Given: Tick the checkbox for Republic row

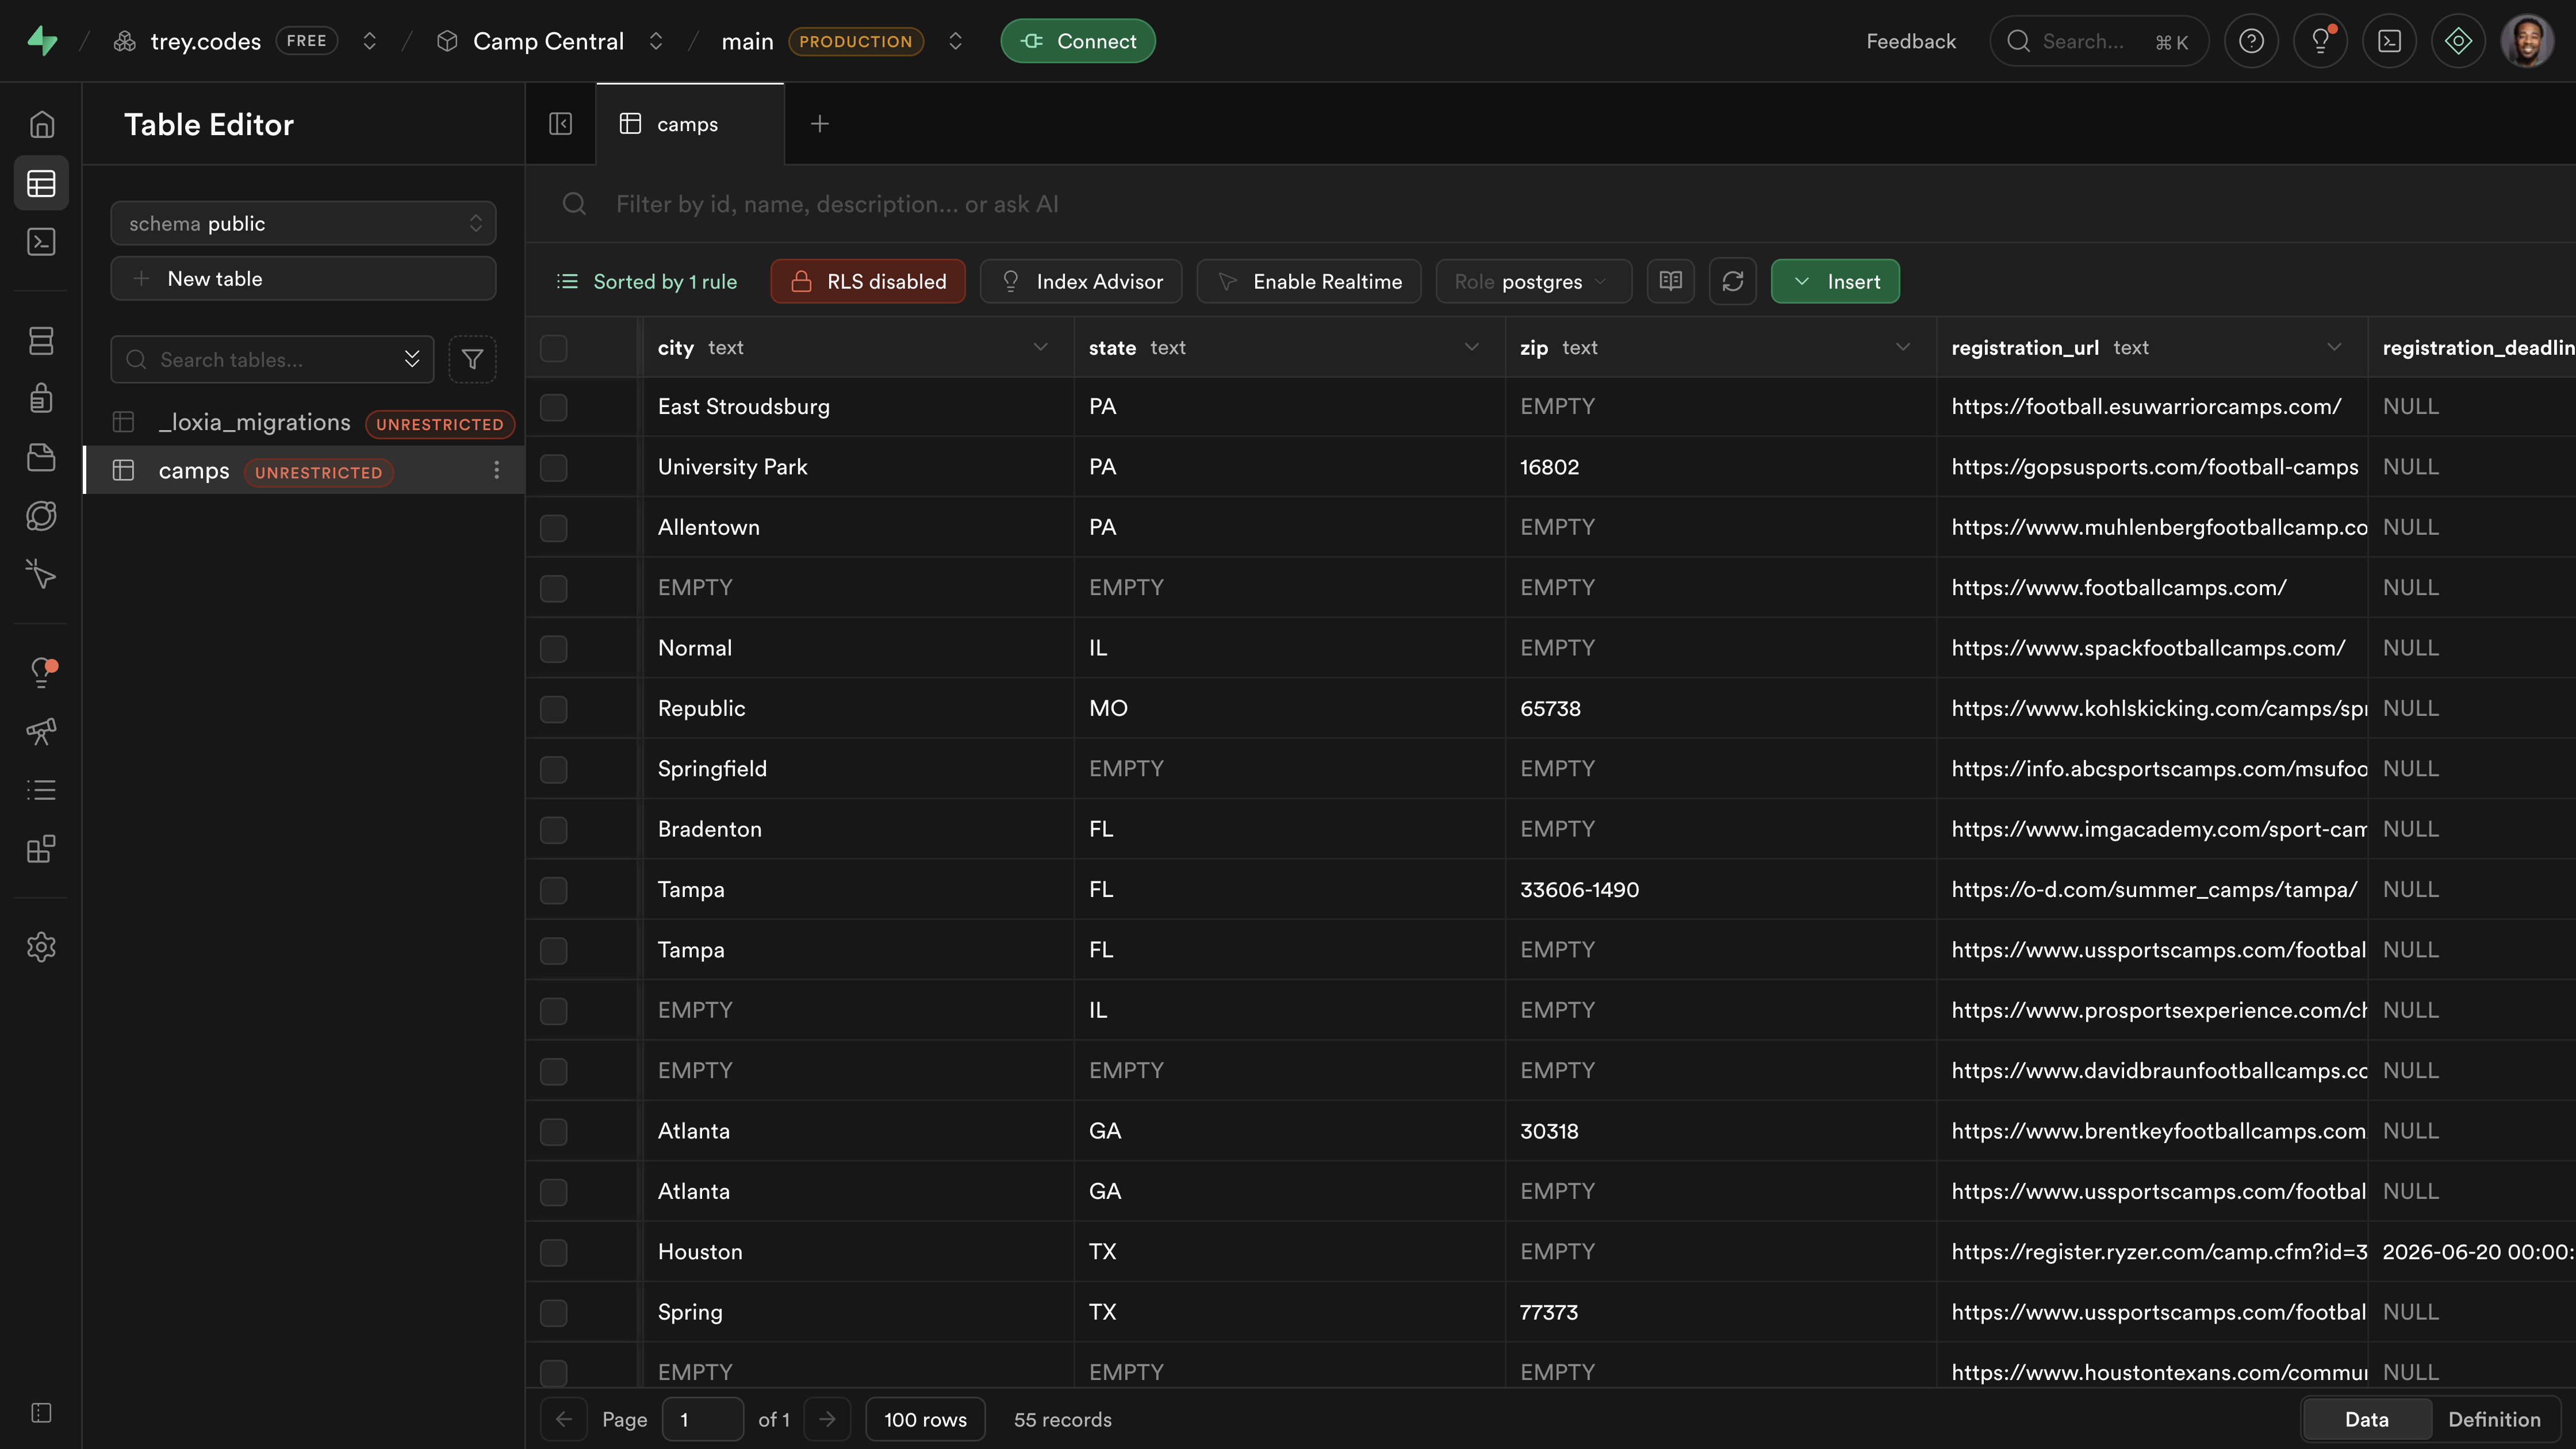Looking at the screenshot, I should [553, 709].
